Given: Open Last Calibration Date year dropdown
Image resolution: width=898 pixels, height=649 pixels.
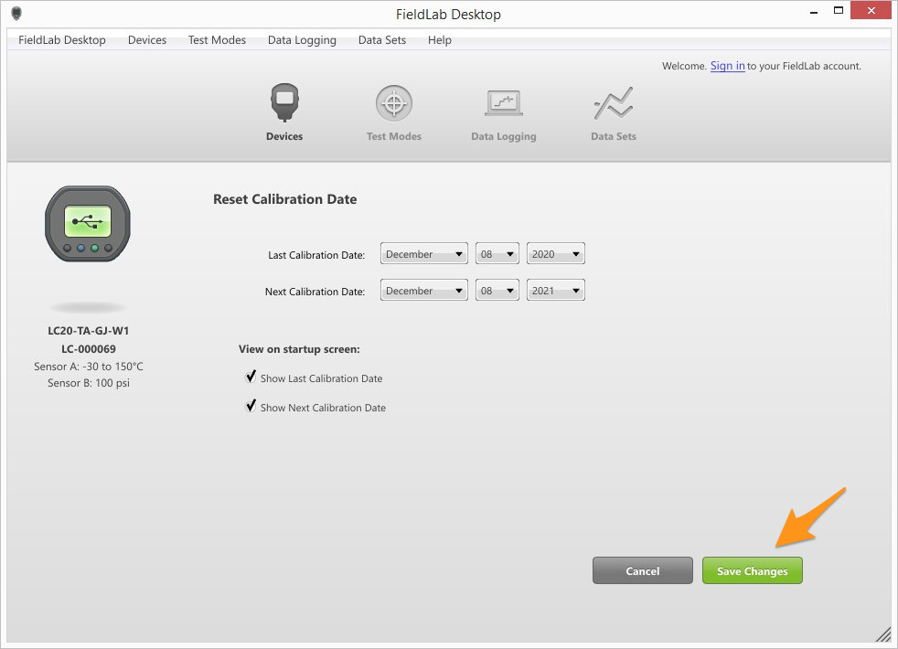Looking at the screenshot, I should coord(555,253).
